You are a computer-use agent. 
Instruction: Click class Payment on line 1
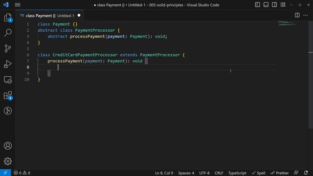point(54,24)
